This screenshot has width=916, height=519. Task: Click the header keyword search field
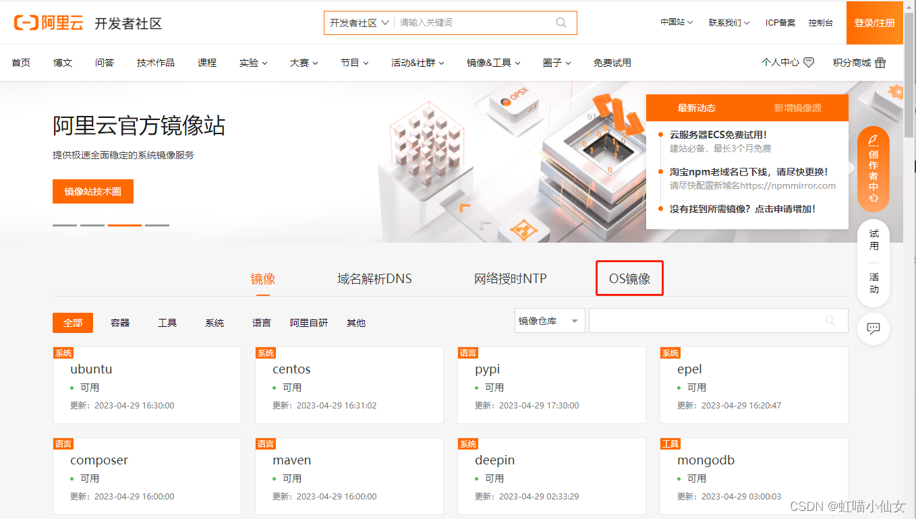click(x=474, y=23)
